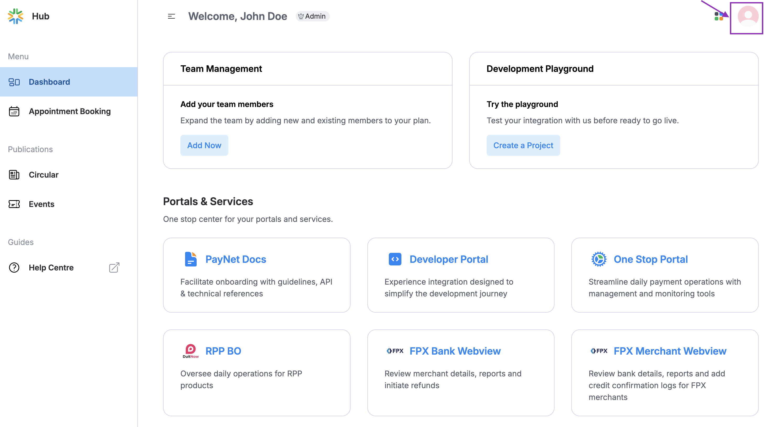The width and height of the screenshot is (764, 427).
Task: Click the One Stop Portal gear icon
Action: [599, 259]
